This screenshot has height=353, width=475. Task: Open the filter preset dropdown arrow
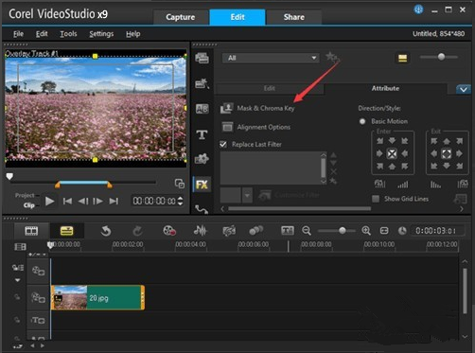pyautogui.click(x=247, y=196)
